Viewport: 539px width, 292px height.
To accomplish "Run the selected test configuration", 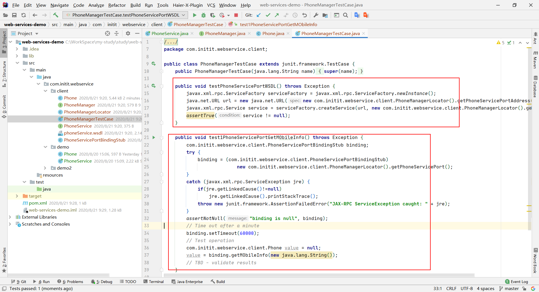I will 195,15.
